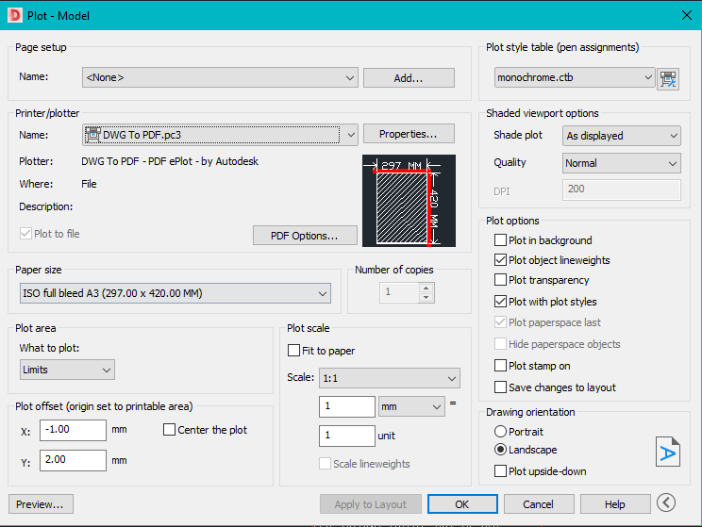Click the collapse dialog arrow icon

(x=667, y=503)
